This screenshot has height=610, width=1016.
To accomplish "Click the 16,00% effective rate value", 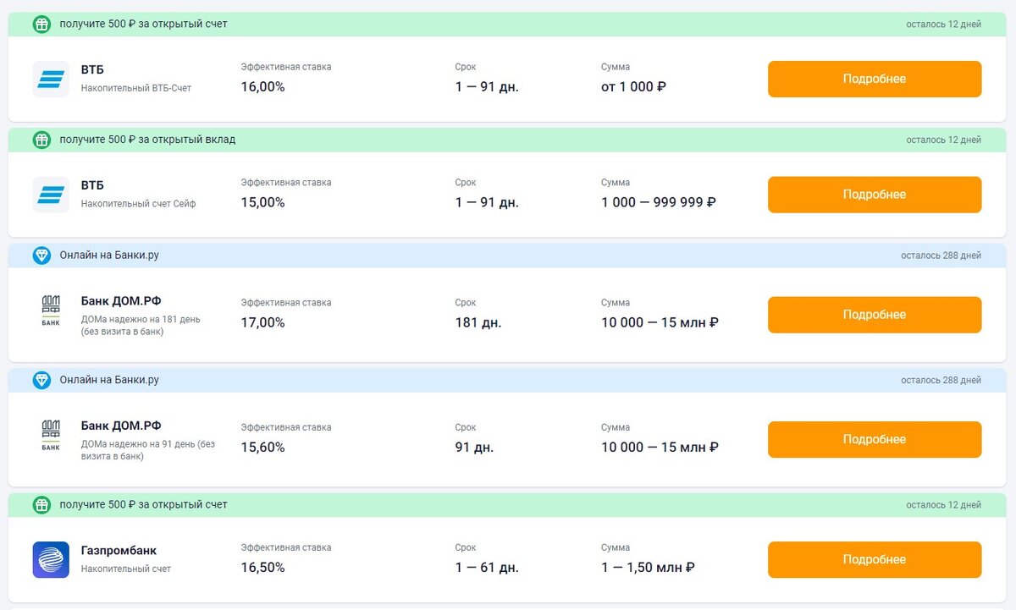I will [x=262, y=86].
